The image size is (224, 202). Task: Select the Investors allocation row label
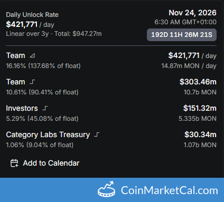pos(22,108)
